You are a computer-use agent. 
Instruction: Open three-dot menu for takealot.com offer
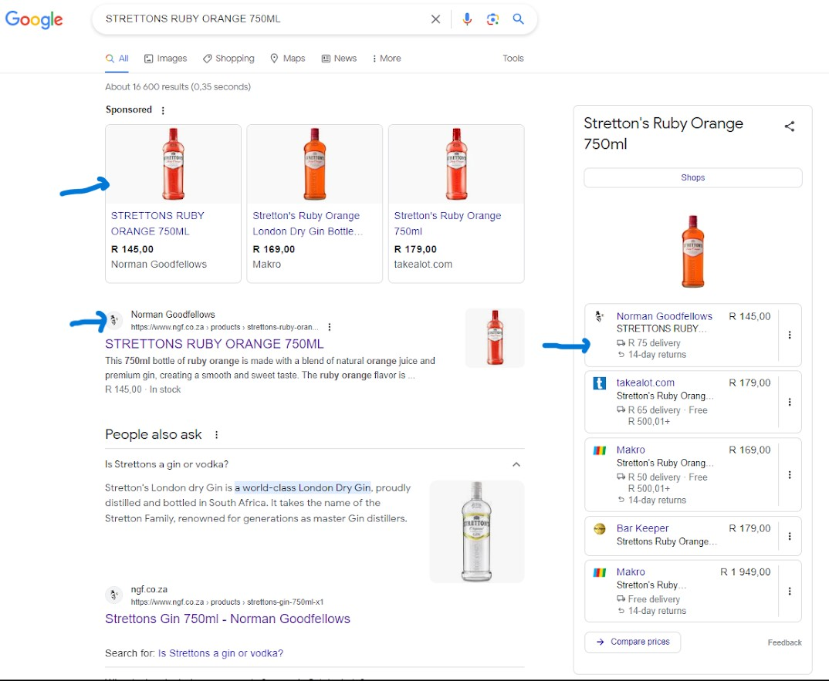(789, 402)
